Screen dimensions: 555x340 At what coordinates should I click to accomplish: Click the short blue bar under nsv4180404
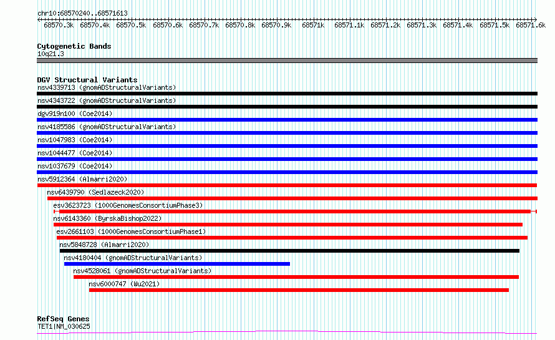(177, 264)
